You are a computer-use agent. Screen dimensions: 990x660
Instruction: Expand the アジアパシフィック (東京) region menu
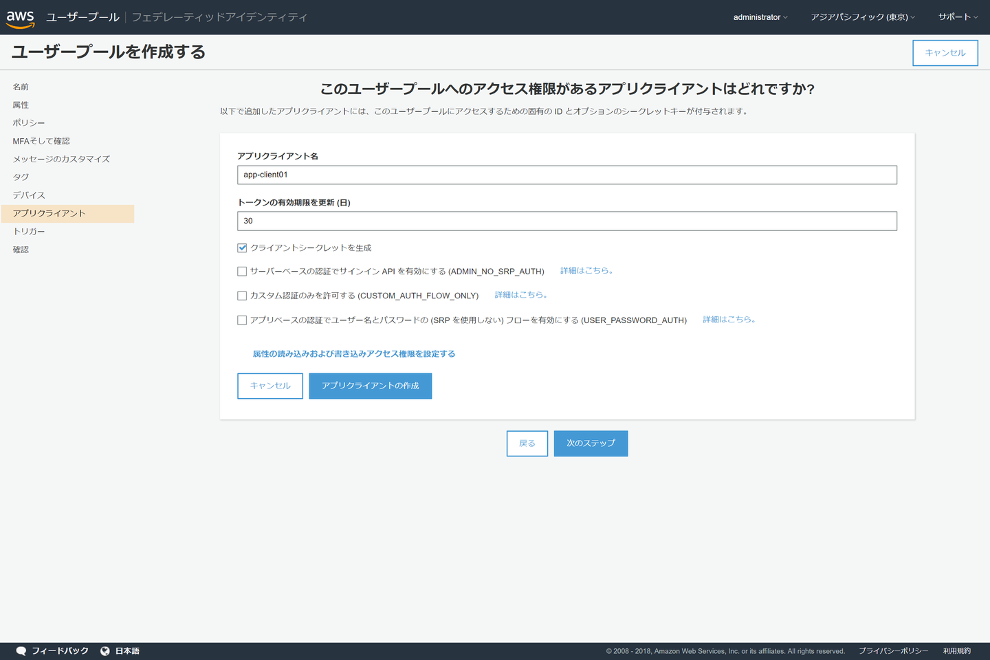(x=863, y=17)
